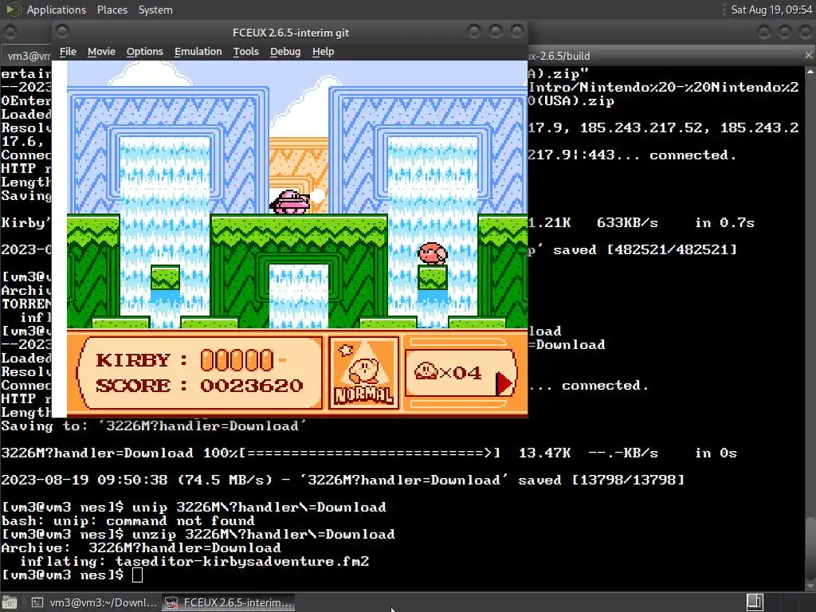
Task: Minimize the FCEUX window
Action: click(473, 32)
